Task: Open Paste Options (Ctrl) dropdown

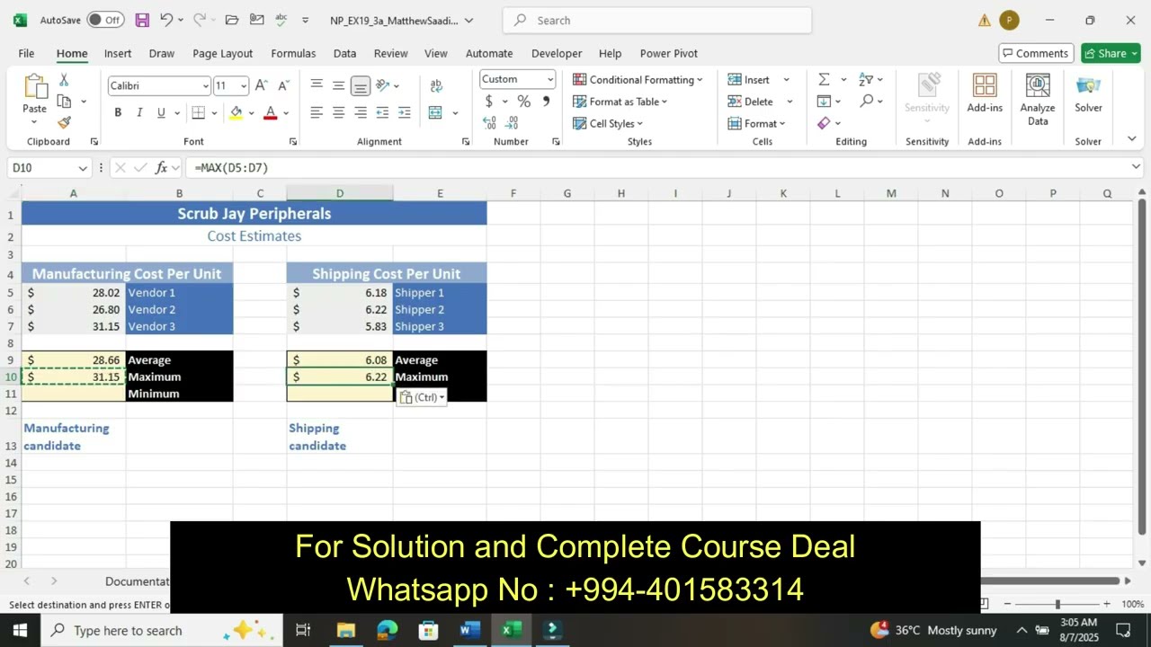Action: point(422,397)
